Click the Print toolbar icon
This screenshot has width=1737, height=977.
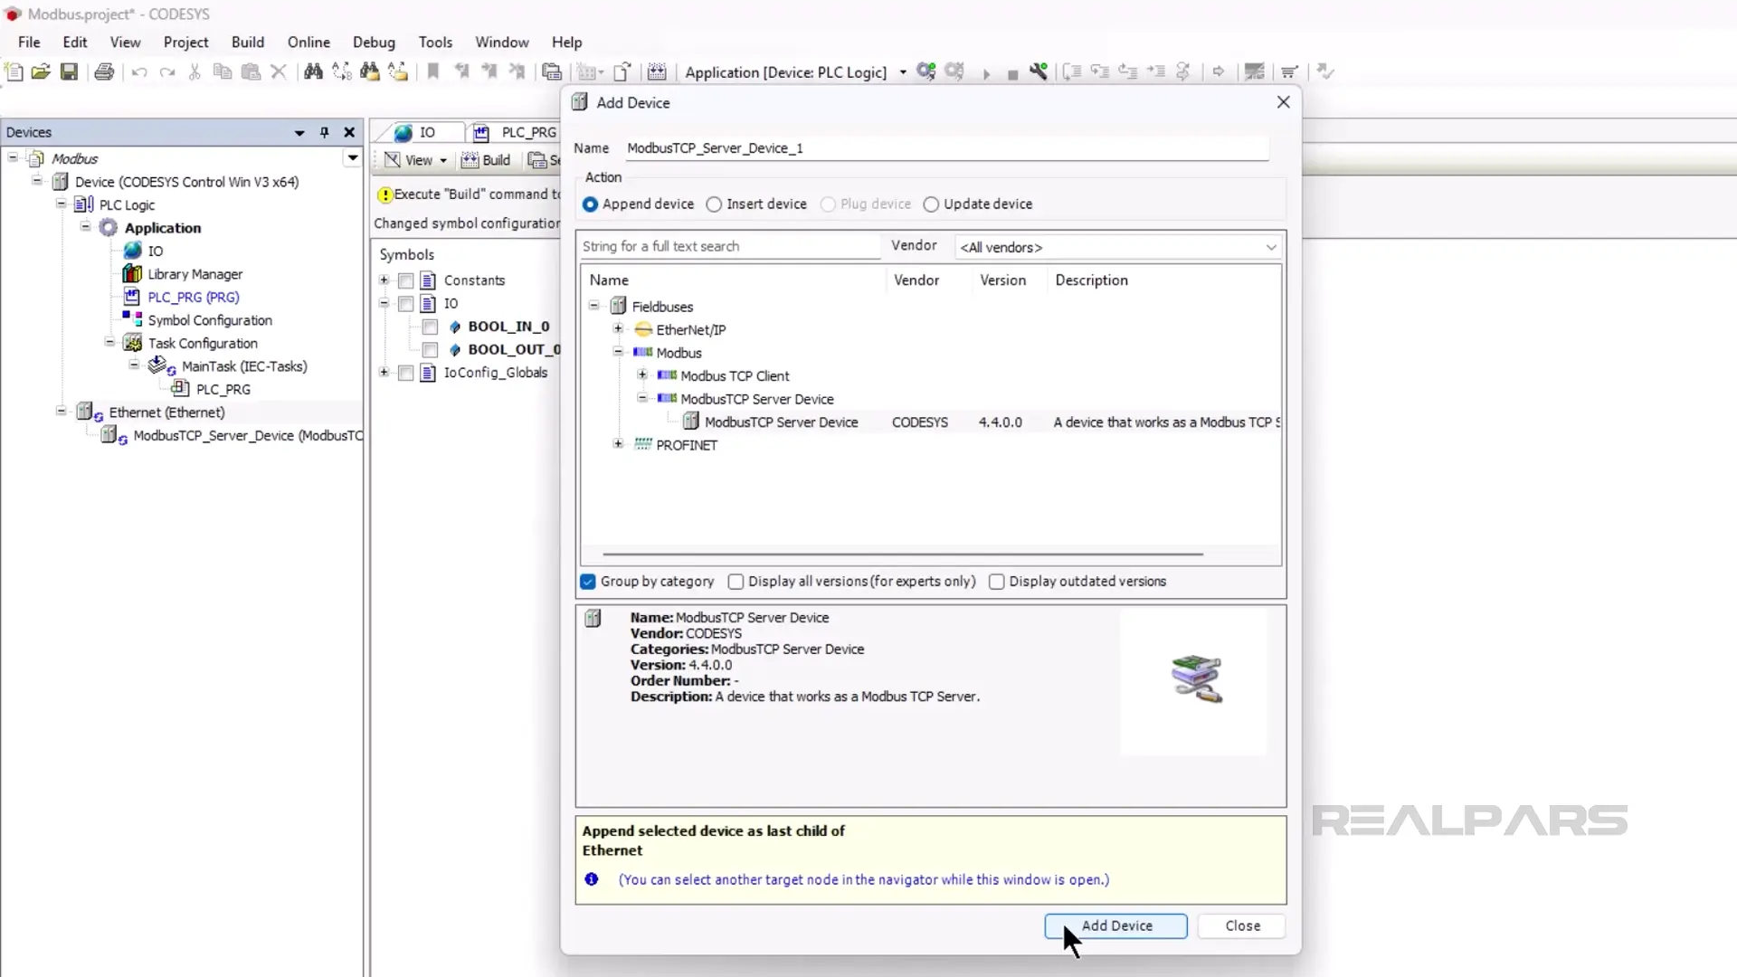click(104, 71)
